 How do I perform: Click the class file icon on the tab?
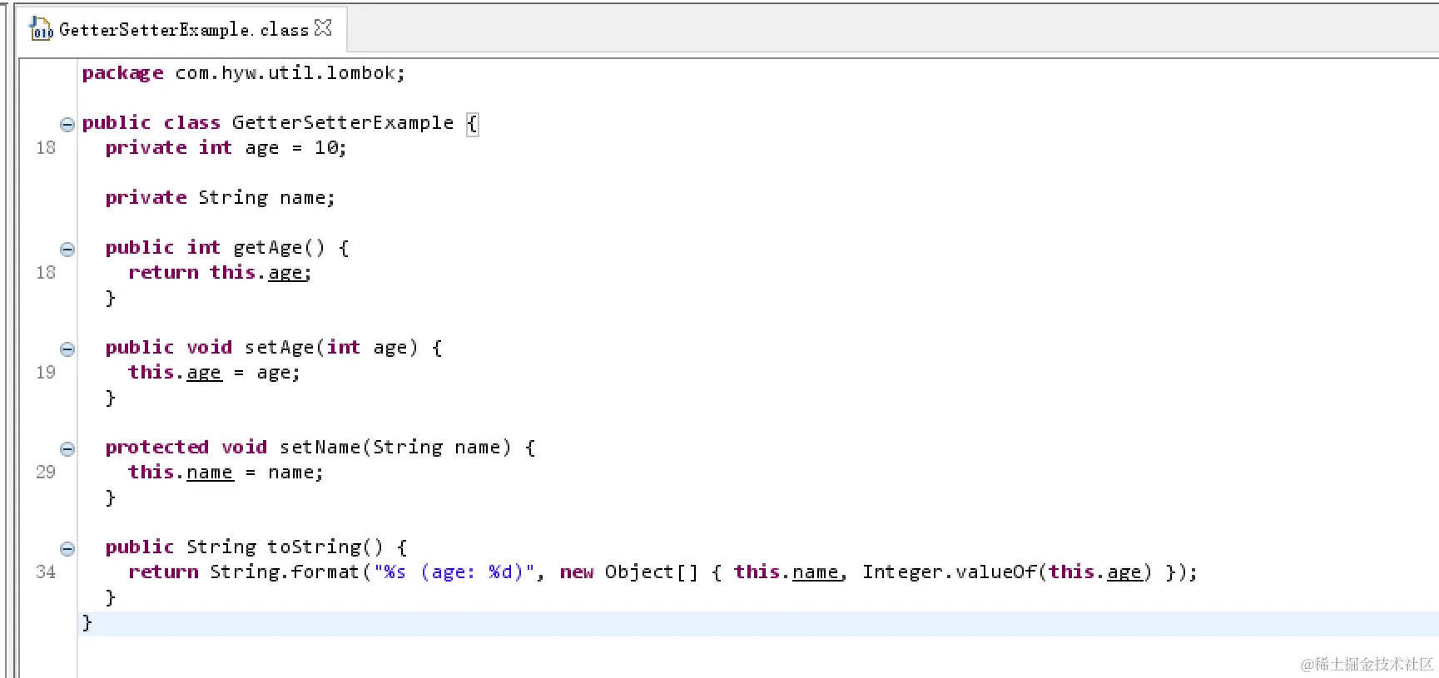click(41, 29)
